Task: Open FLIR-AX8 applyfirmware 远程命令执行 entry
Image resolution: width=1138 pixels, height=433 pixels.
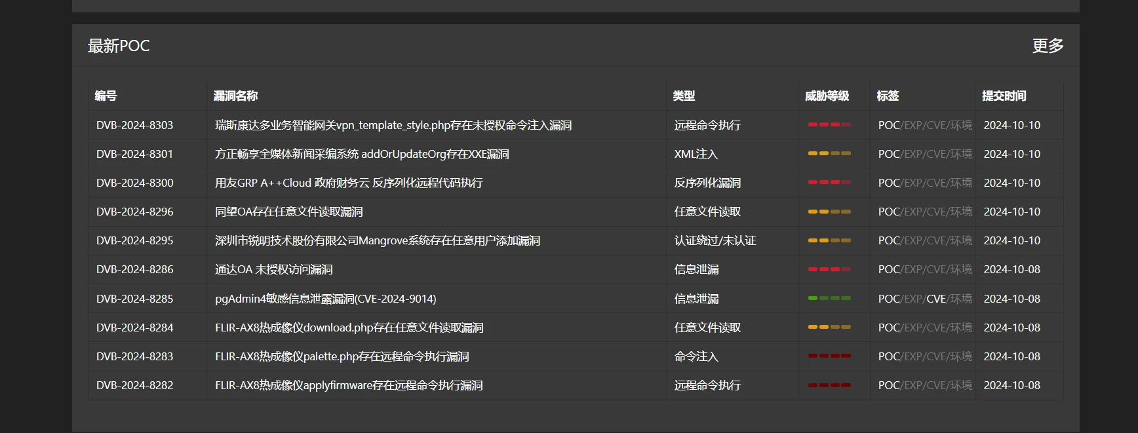Action: pos(349,385)
